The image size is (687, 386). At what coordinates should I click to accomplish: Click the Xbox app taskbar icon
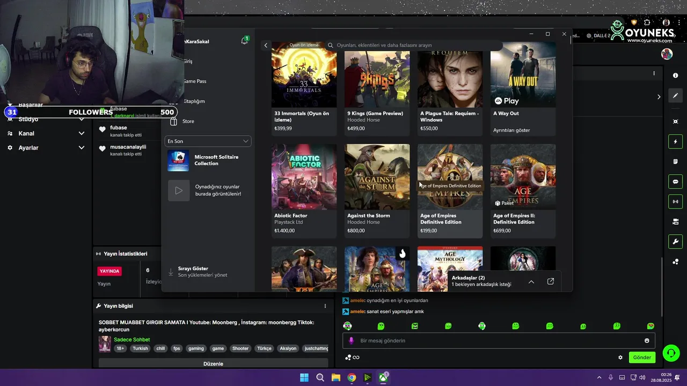click(x=383, y=377)
